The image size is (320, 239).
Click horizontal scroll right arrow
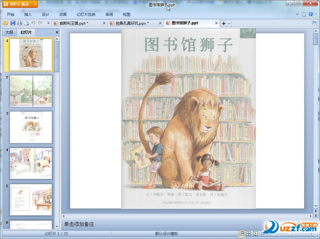[311, 216]
